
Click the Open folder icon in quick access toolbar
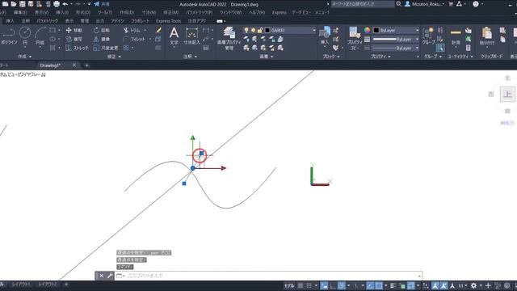pos(14,4)
